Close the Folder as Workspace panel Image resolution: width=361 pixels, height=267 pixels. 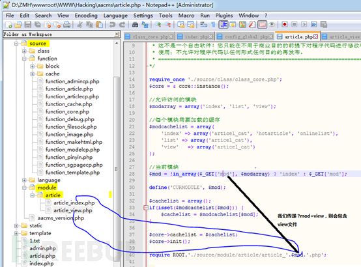tap(117, 34)
